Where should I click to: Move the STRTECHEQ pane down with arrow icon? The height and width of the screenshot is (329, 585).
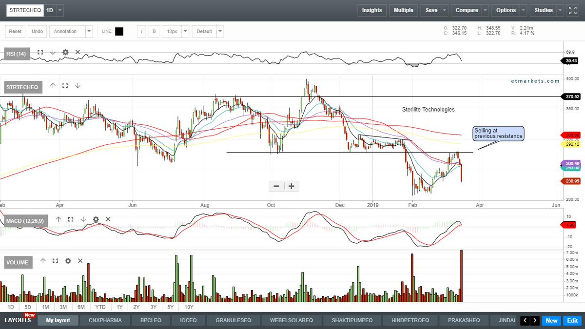pyautogui.click(x=78, y=86)
